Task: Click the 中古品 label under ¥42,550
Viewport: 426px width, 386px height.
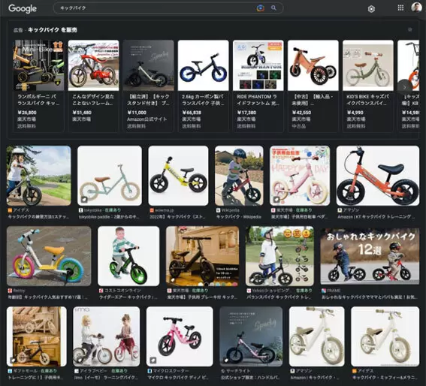Action: click(x=299, y=126)
